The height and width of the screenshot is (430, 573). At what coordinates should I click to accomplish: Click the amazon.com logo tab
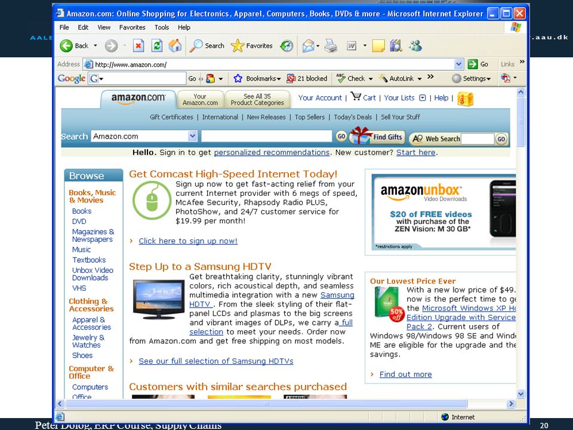pos(138,99)
